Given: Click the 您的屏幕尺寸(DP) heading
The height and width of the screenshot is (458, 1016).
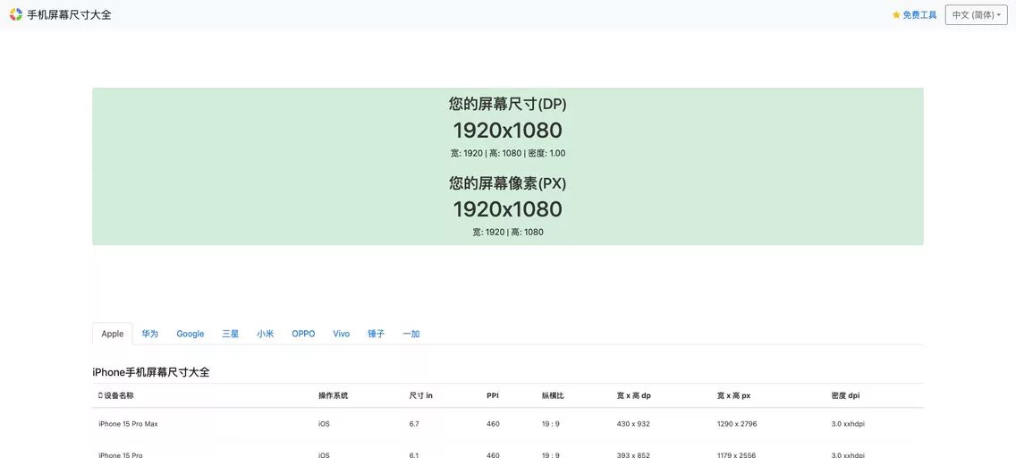Looking at the screenshot, I should 508,104.
